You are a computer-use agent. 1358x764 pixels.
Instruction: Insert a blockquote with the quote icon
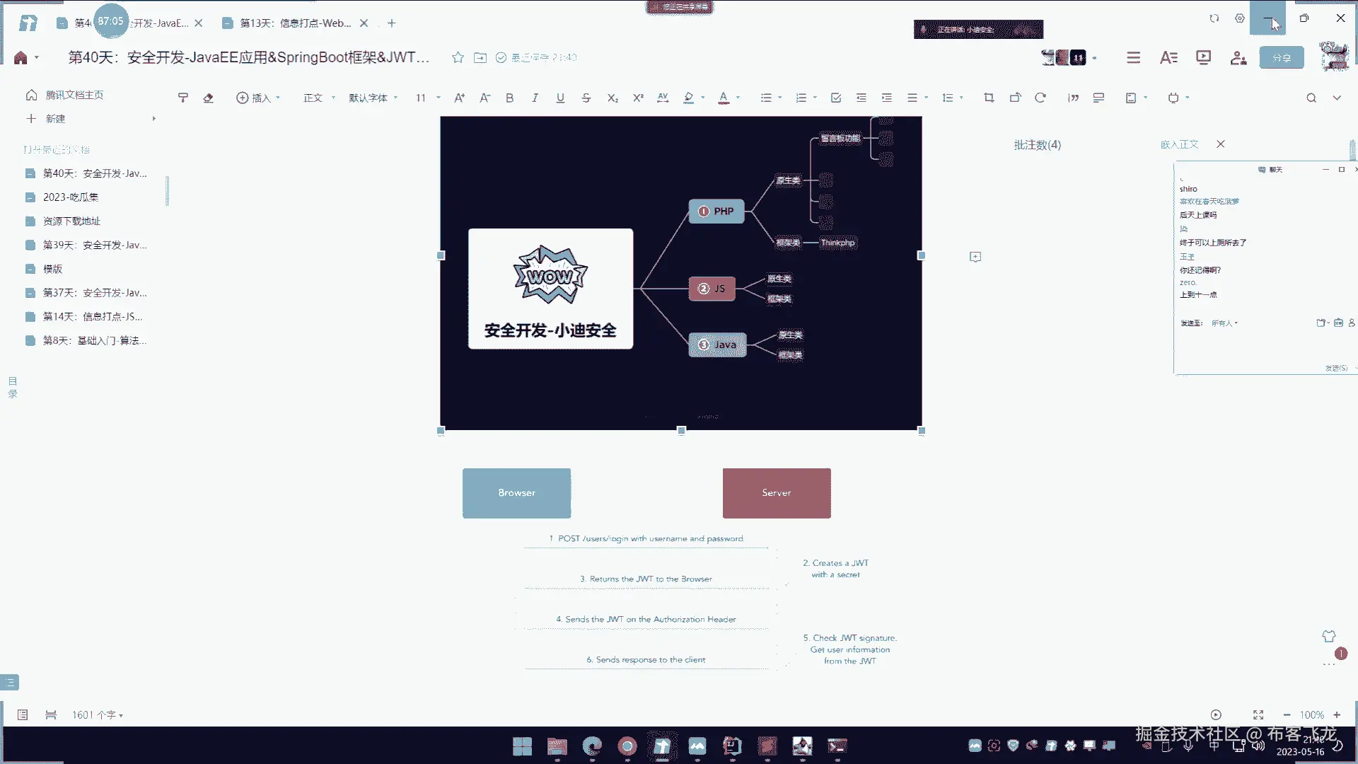click(1073, 98)
